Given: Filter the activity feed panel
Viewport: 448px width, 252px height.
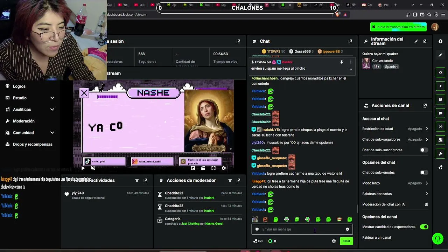Looking at the screenshot, I should point(137,181).
